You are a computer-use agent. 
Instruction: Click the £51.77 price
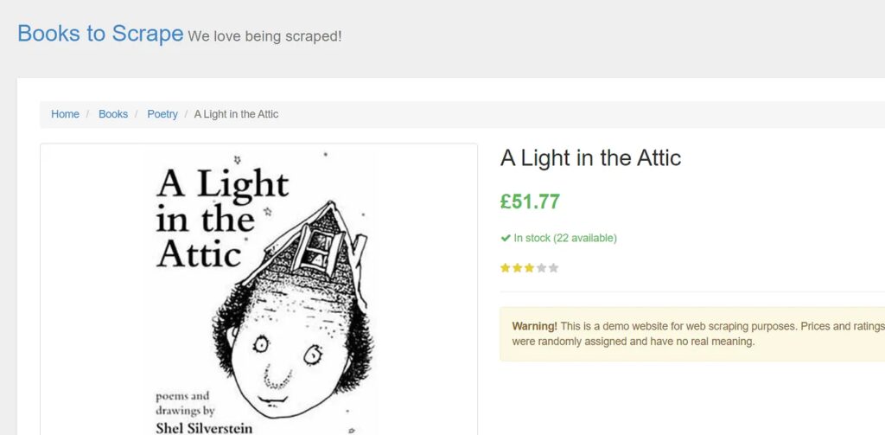(x=530, y=202)
